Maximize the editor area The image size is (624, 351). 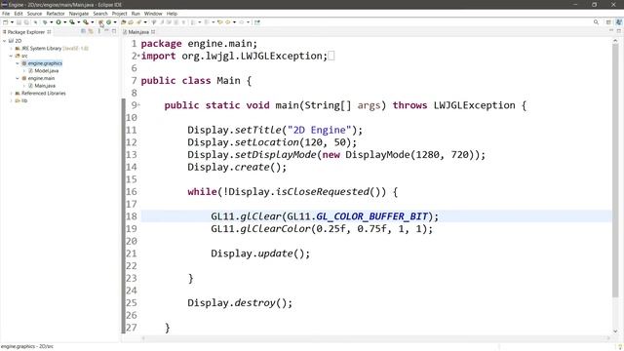(619, 30)
